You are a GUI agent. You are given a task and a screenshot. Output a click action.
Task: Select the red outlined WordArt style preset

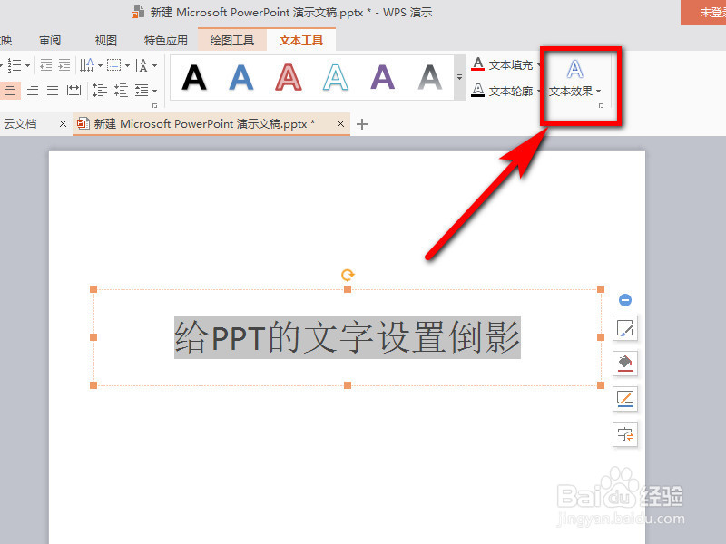coord(289,77)
